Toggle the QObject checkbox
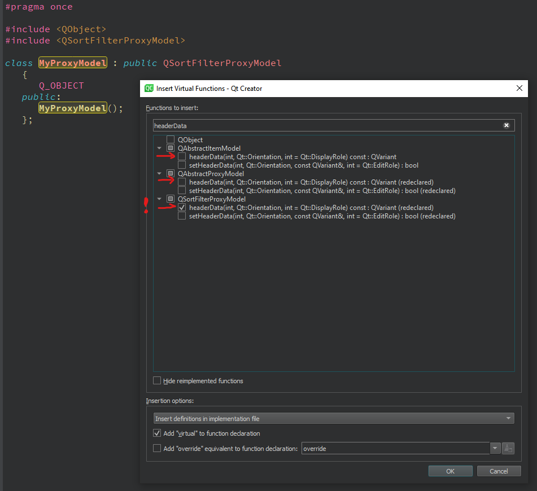Image resolution: width=537 pixels, height=491 pixels. (x=170, y=139)
